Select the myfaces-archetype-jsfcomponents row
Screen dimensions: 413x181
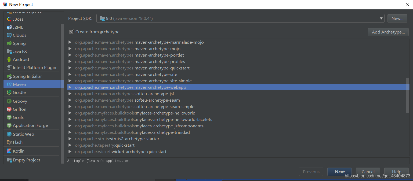coord(238,126)
